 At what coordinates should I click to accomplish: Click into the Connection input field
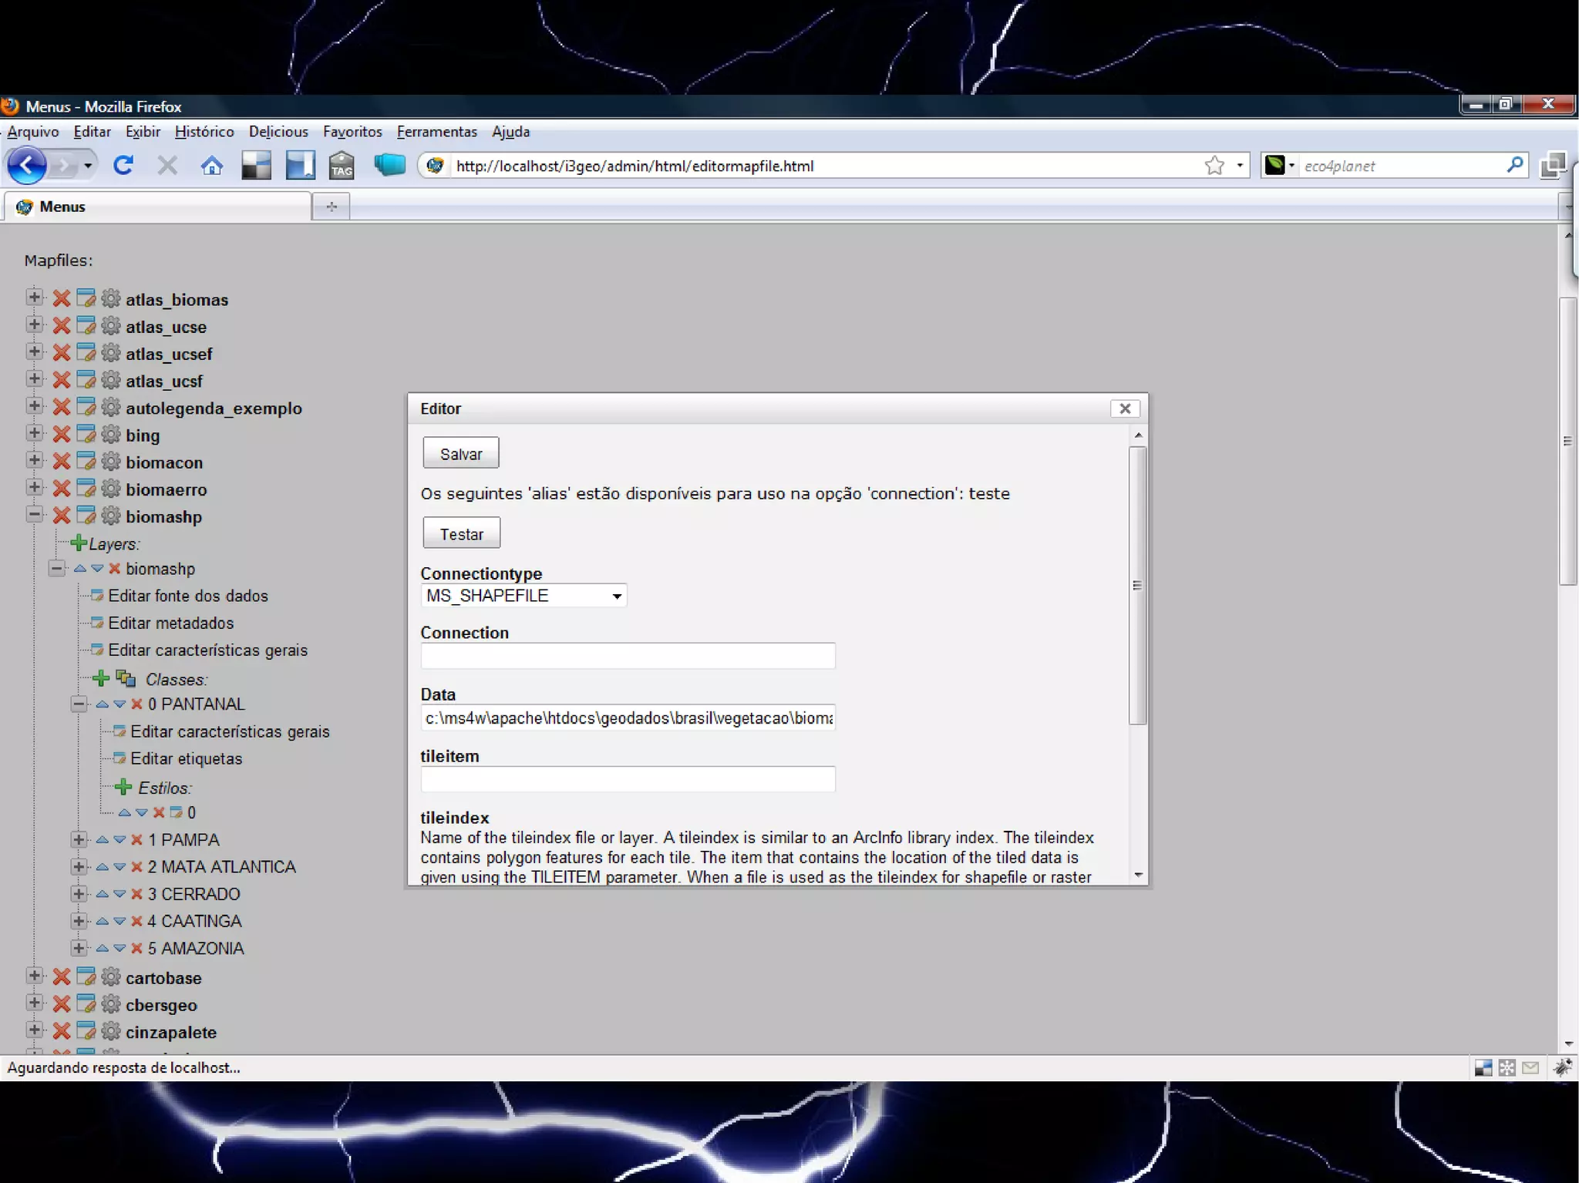[628, 656]
